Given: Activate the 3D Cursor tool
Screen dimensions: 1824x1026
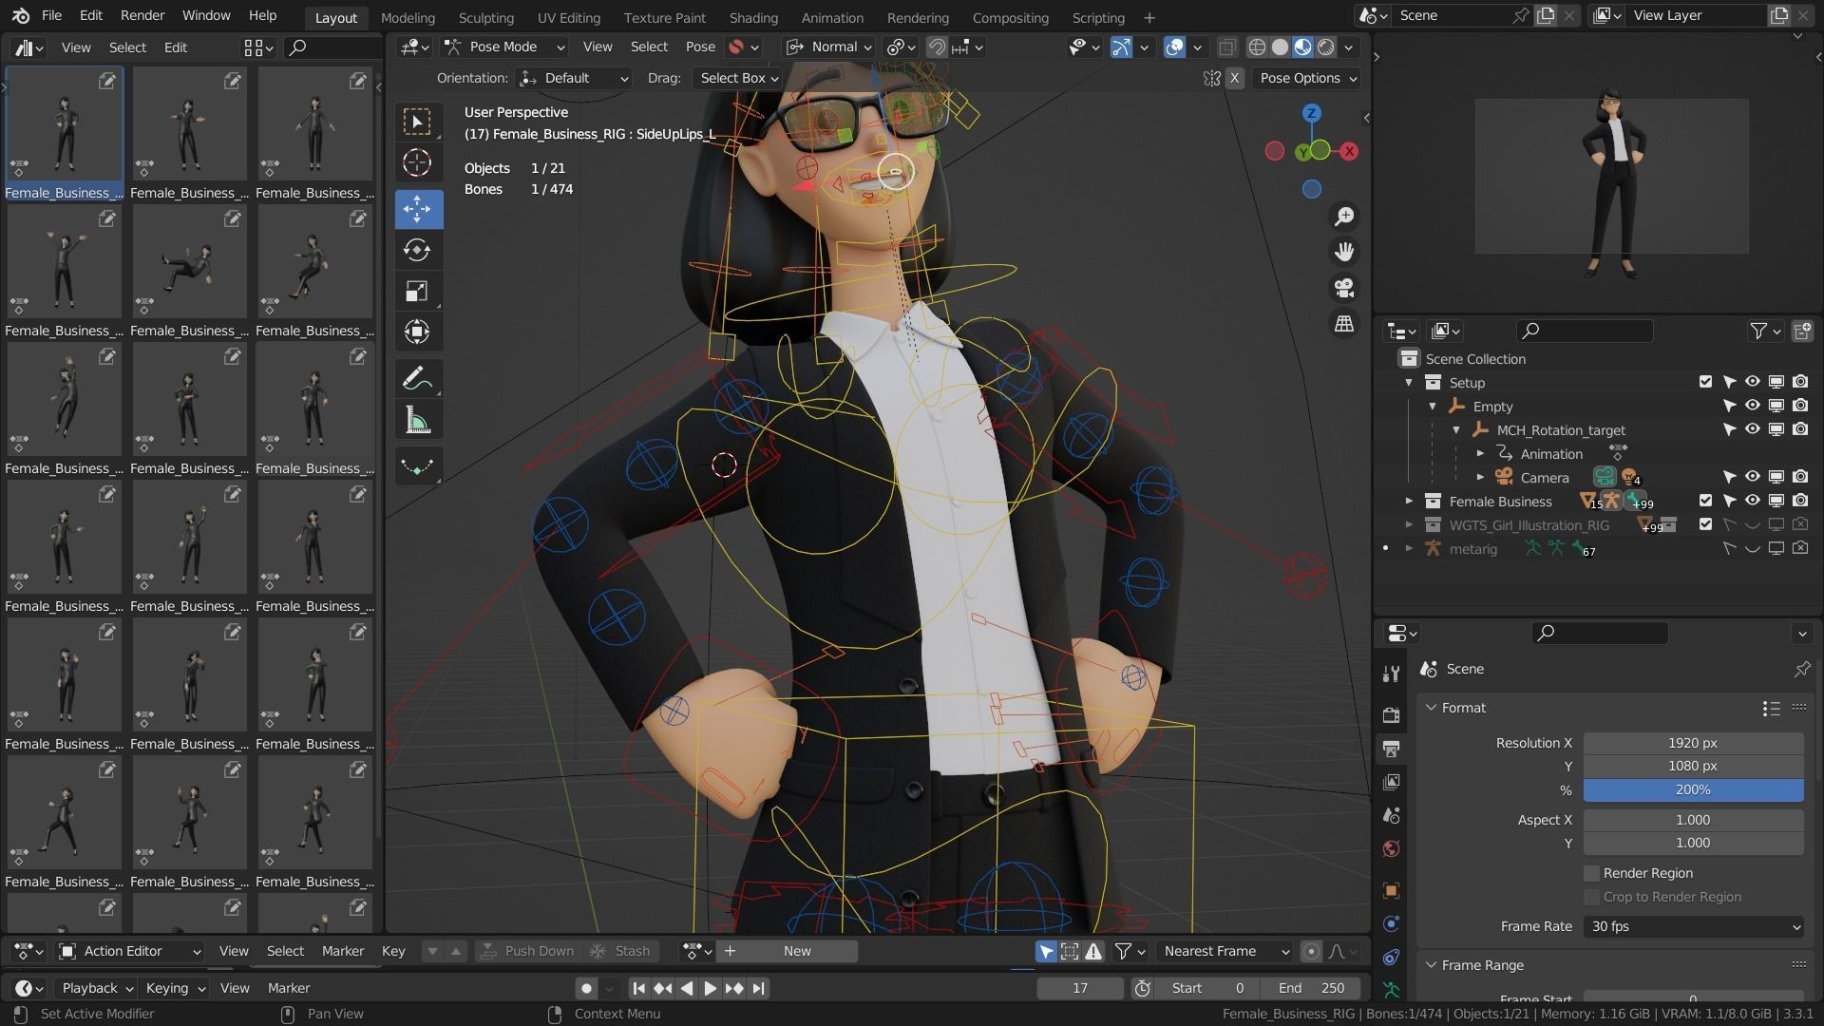Looking at the screenshot, I should click(x=417, y=163).
